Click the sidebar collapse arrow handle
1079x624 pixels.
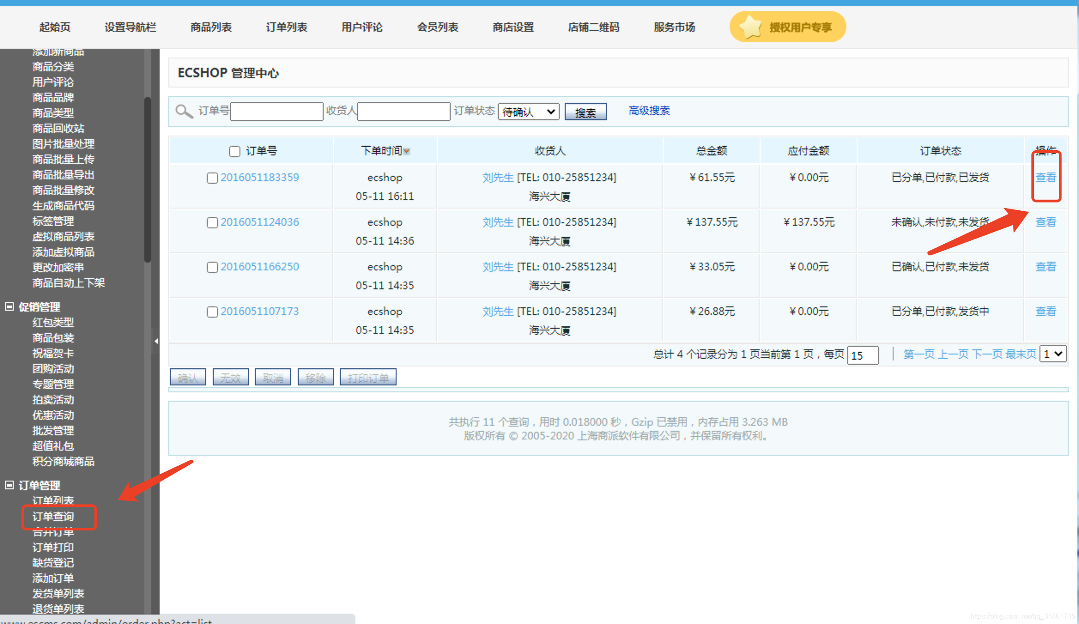coord(156,341)
